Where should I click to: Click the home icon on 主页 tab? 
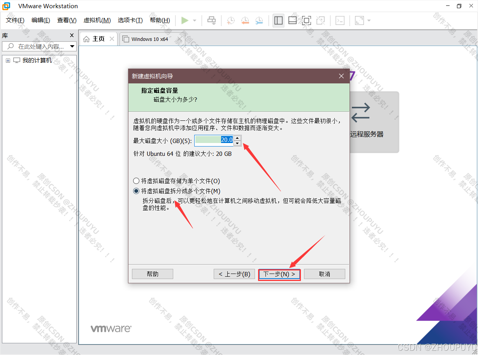[x=86, y=39]
